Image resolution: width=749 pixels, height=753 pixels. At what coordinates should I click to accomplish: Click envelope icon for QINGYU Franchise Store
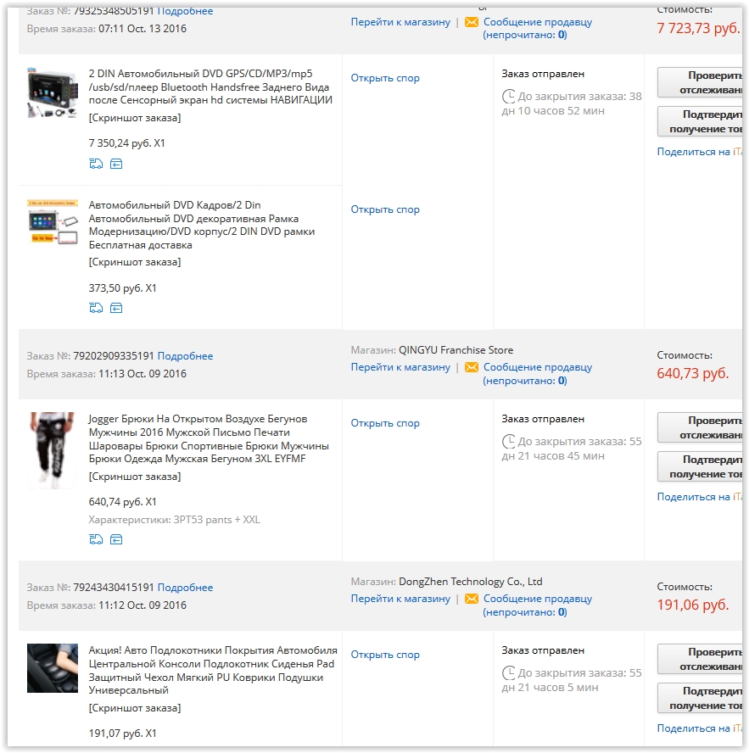coord(472,367)
